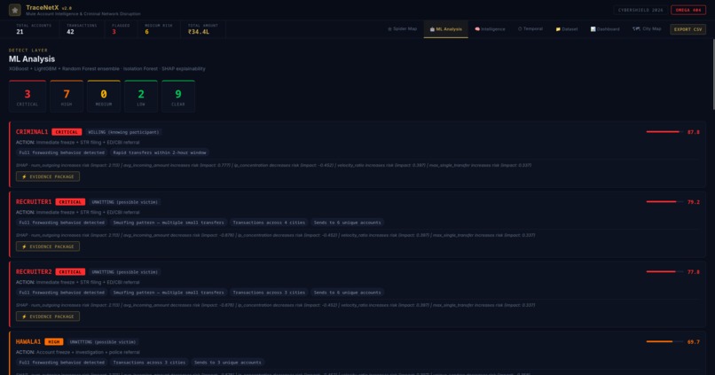Select the Critical count card showing 3
This screenshot has height=375, width=715.
[27, 96]
